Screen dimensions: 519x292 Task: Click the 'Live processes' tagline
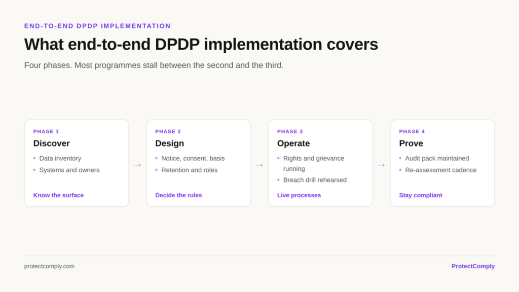(x=299, y=195)
